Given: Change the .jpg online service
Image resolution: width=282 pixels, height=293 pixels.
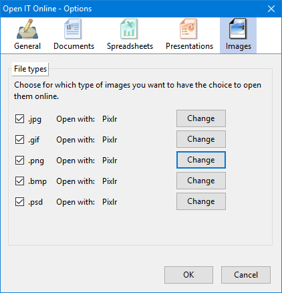Looking at the screenshot, I should (x=201, y=118).
